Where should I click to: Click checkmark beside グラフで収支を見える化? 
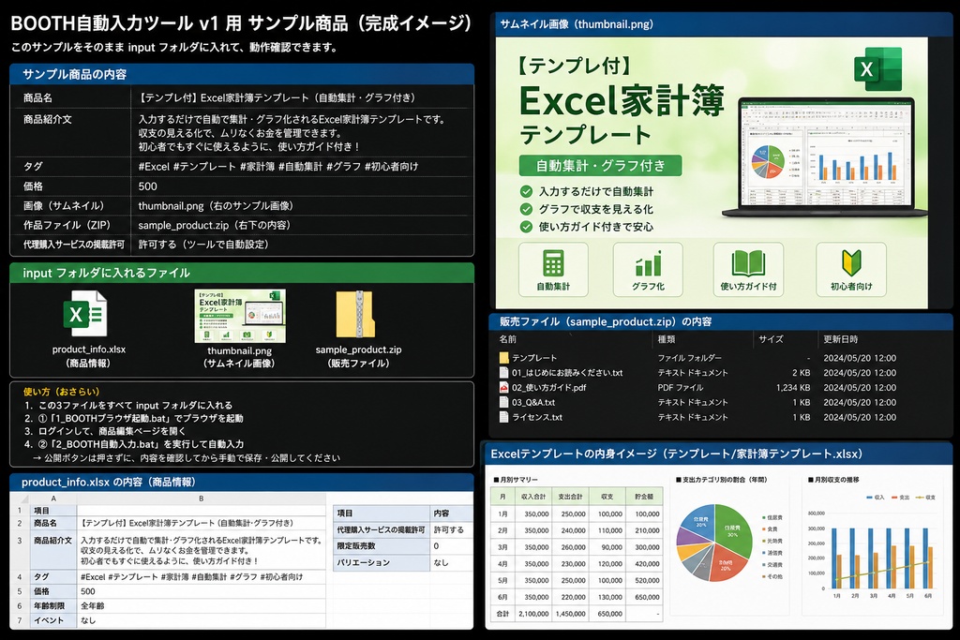pyautogui.click(x=526, y=209)
